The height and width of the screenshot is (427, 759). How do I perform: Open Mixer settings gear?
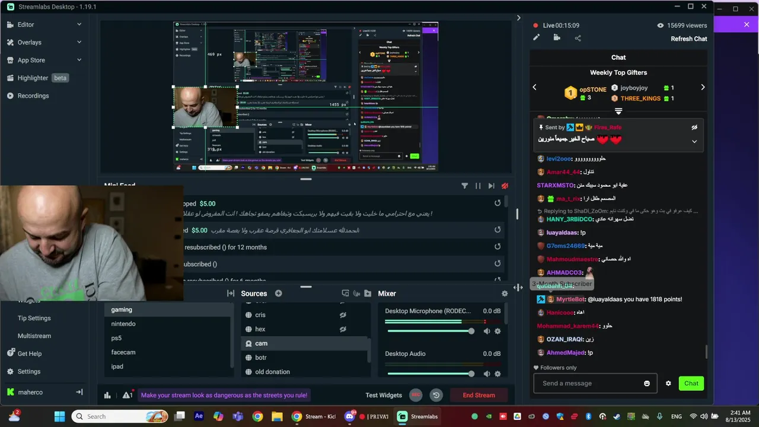(x=505, y=294)
